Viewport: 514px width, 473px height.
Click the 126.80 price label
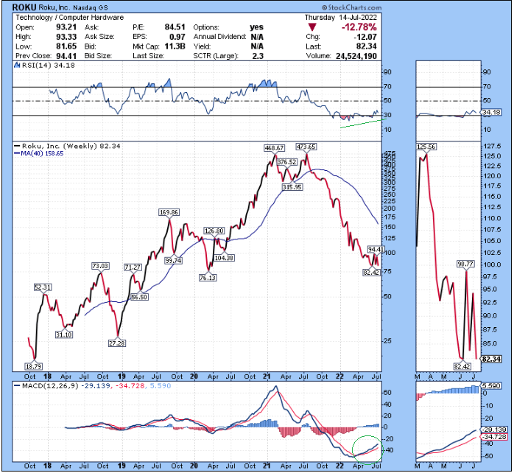[x=214, y=231]
